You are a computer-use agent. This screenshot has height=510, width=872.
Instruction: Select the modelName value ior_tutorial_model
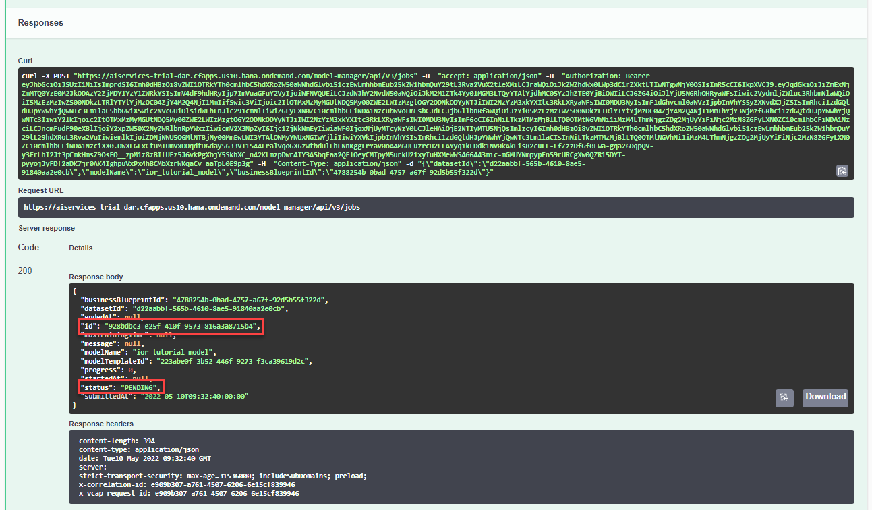[x=174, y=351]
